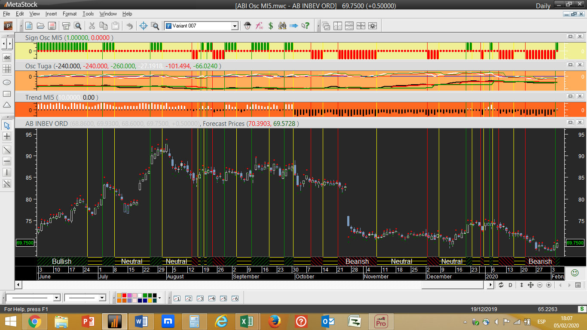587x330 pixels.
Task: Open the Indicator Builder fx icon
Action: (259, 26)
